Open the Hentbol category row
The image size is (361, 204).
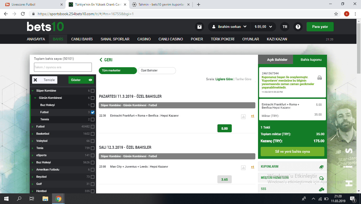[x=63, y=191]
